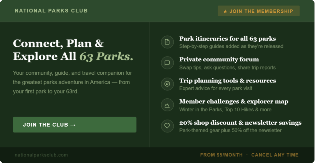The width and height of the screenshot is (333, 163).
Task: Click the heart icon for shop discount
Action: 167,126
